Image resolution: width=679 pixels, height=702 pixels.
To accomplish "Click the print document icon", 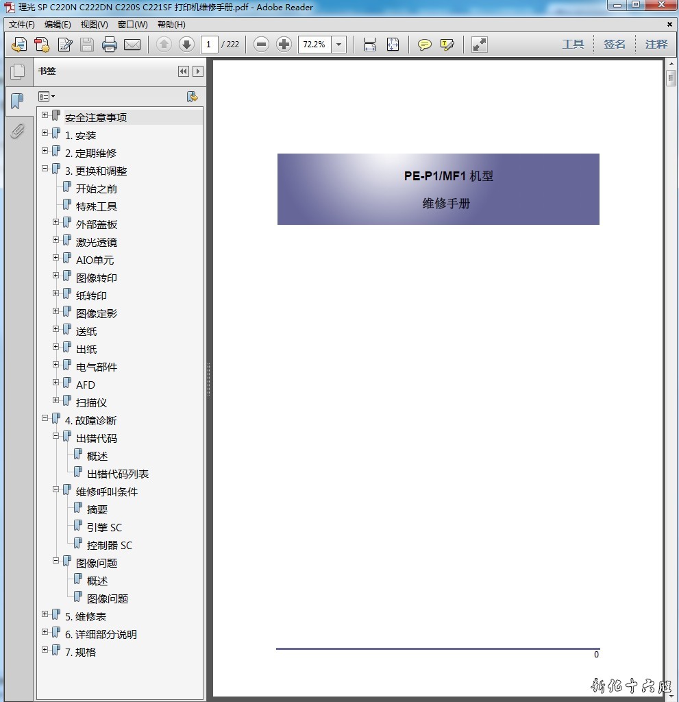I will tap(110, 45).
